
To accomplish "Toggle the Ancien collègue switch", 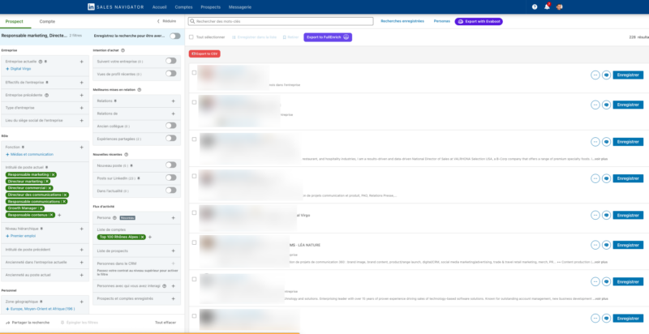I will (171, 126).
